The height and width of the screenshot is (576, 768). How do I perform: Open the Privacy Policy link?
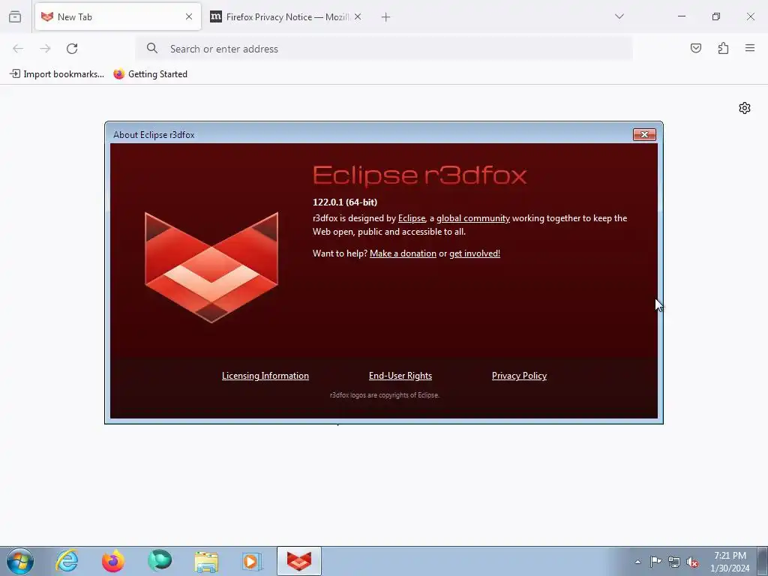pyautogui.click(x=519, y=376)
